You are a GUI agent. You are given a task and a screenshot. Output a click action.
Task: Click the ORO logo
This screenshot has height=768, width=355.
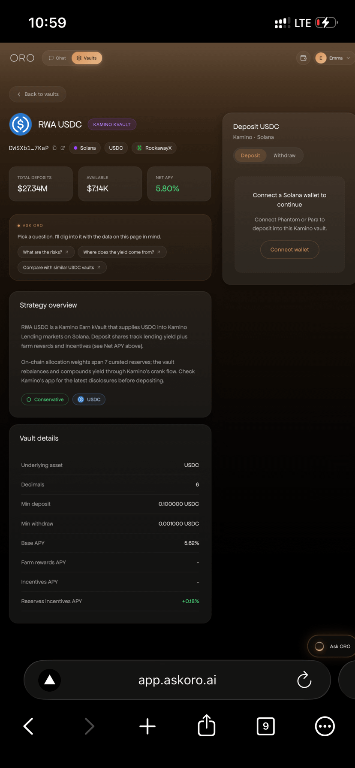[x=22, y=58]
